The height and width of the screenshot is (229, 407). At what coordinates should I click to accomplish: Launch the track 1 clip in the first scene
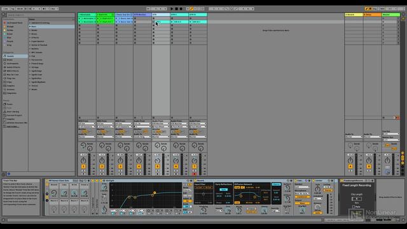tap(79, 18)
